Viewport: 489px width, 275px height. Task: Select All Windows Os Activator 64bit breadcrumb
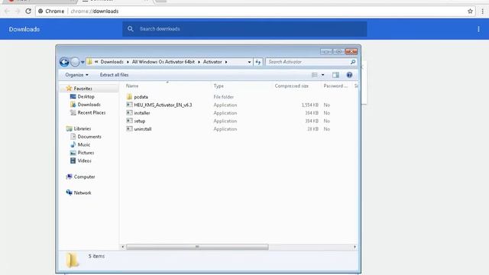(163, 62)
